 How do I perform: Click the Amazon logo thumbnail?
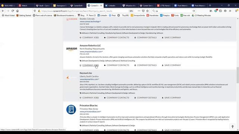coord(71,49)
